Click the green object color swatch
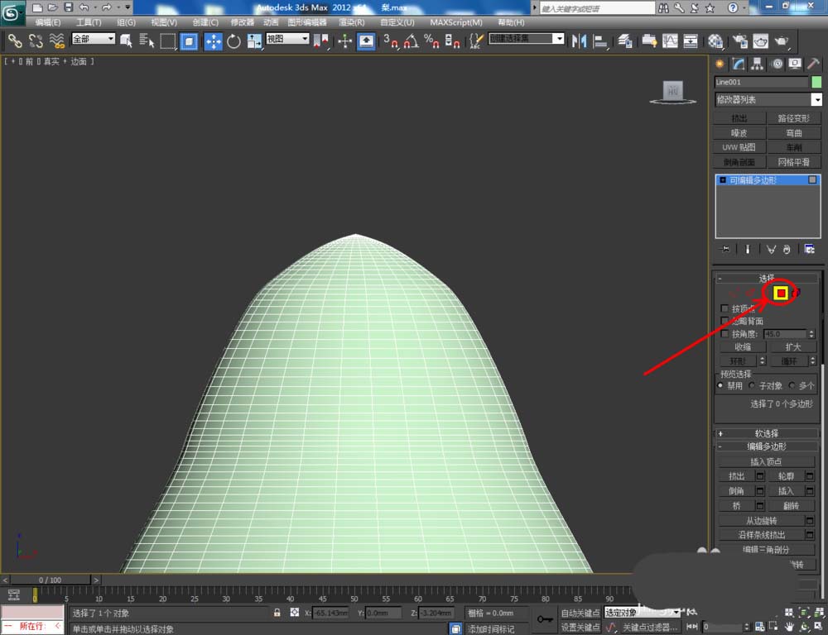 click(816, 82)
